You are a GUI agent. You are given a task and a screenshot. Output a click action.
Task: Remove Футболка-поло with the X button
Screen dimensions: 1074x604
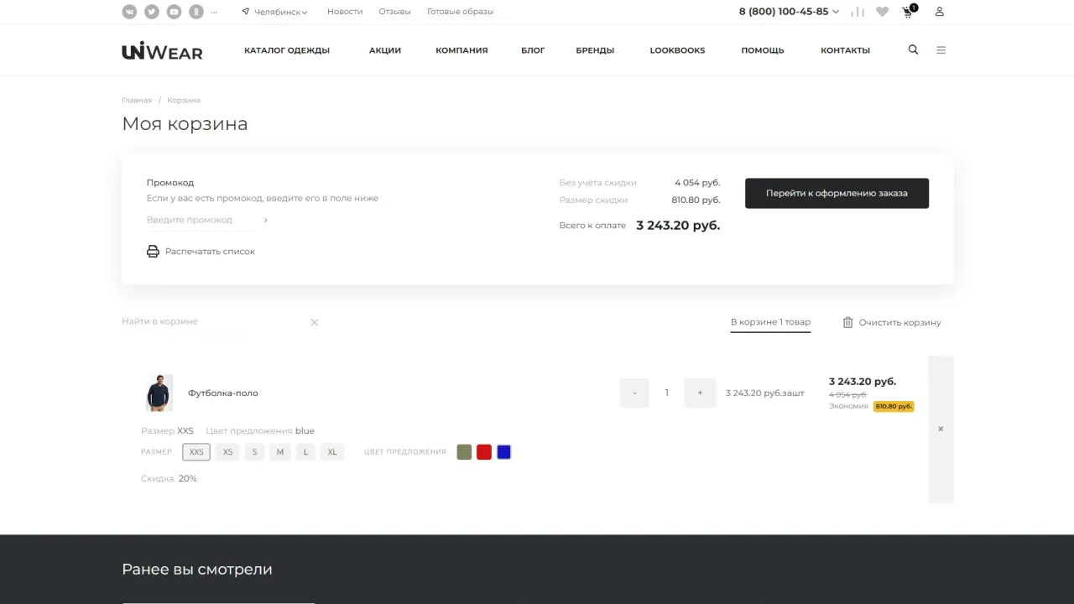[x=941, y=429]
